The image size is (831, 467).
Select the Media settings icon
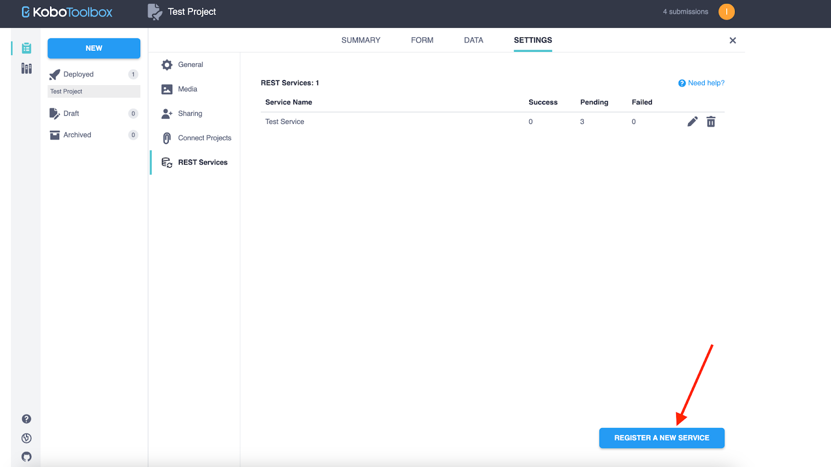tap(167, 89)
